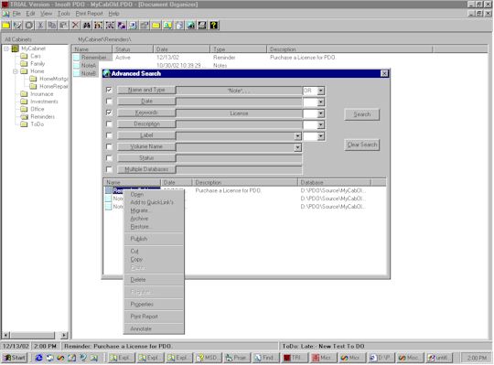Collapse the Home folder tree node
The image size is (494, 365).
pyautogui.click(x=15, y=71)
